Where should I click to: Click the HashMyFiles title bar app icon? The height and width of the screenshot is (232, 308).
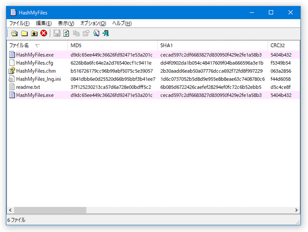click(x=13, y=12)
